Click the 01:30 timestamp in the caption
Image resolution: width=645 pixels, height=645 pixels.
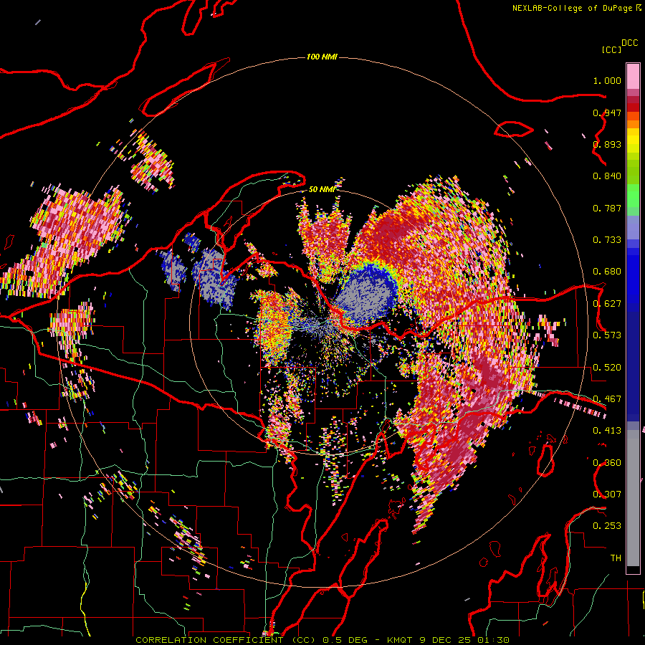click(493, 640)
